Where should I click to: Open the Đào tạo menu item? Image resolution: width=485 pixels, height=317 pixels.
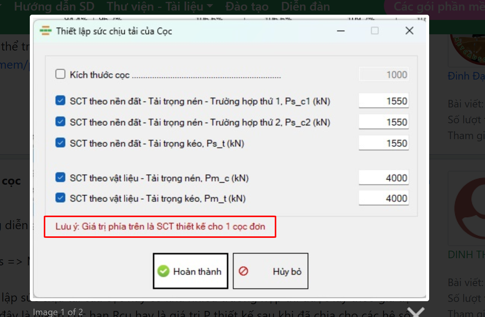click(x=247, y=6)
